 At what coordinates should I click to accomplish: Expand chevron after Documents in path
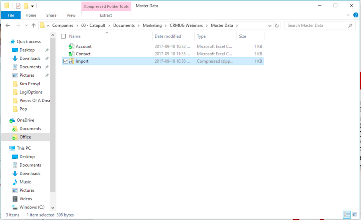pyautogui.click(x=139, y=26)
